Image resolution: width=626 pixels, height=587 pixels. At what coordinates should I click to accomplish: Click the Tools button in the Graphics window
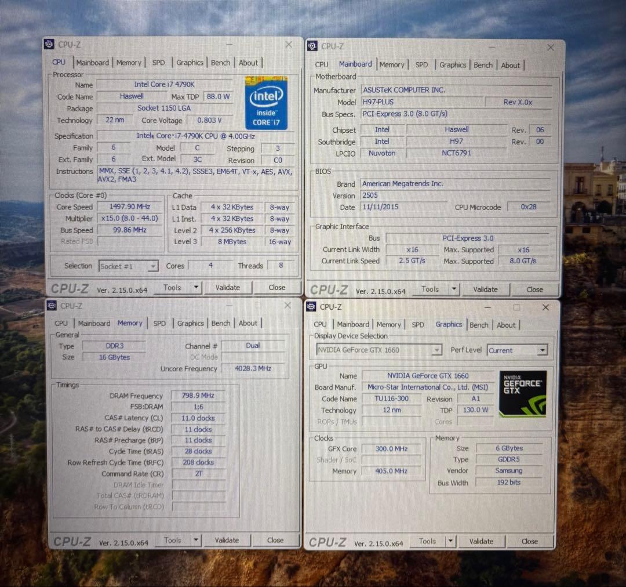[x=429, y=541]
